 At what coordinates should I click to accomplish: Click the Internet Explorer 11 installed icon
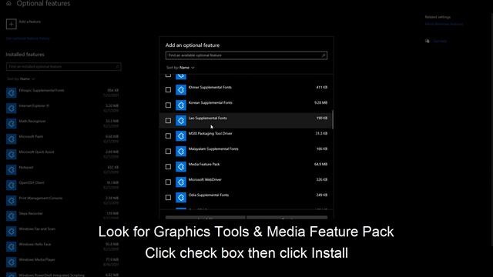point(12,108)
